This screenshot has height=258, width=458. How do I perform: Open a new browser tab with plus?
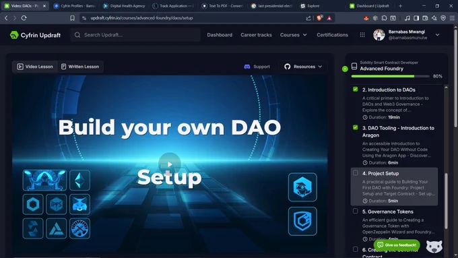pyautogui.click(x=401, y=6)
